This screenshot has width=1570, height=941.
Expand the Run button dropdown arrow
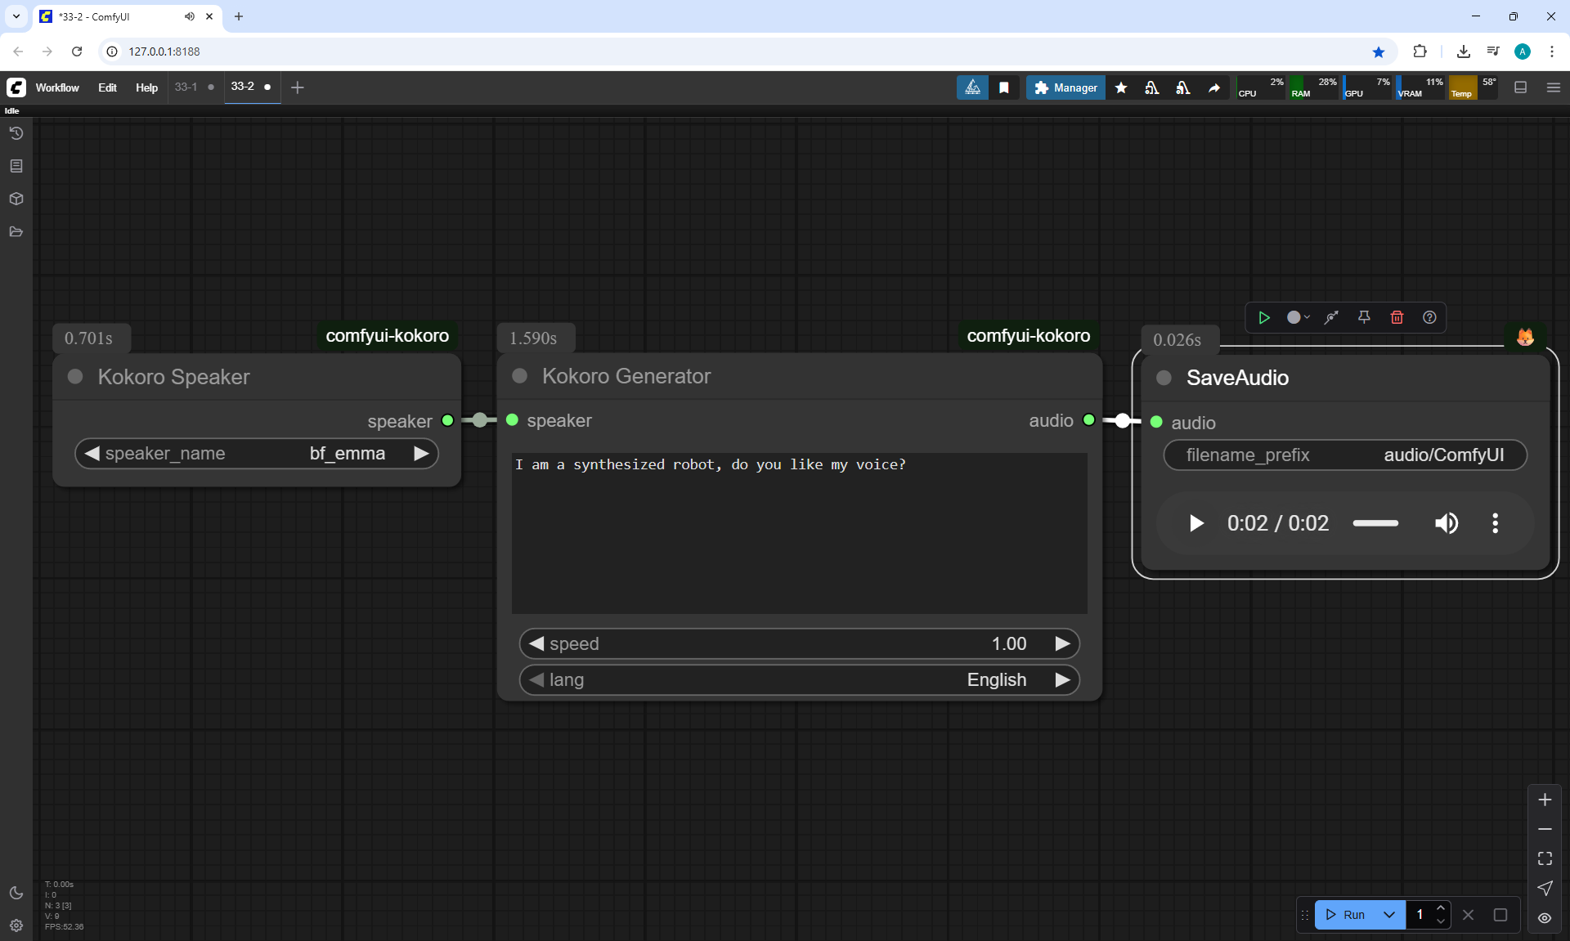click(x=1389, y=915)
